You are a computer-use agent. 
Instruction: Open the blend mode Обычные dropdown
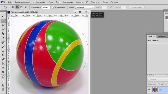point(157,79)
